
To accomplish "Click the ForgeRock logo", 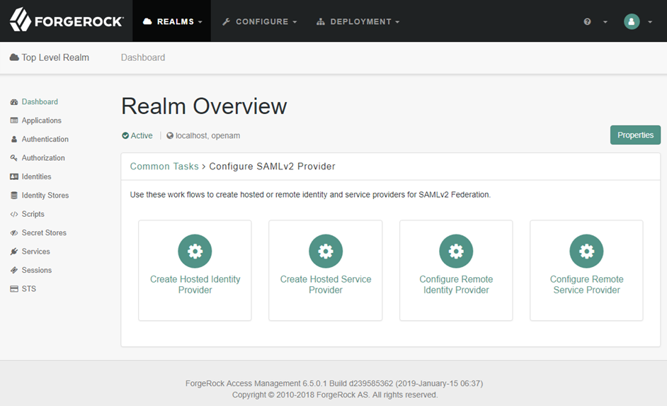I will click(67, 20).
